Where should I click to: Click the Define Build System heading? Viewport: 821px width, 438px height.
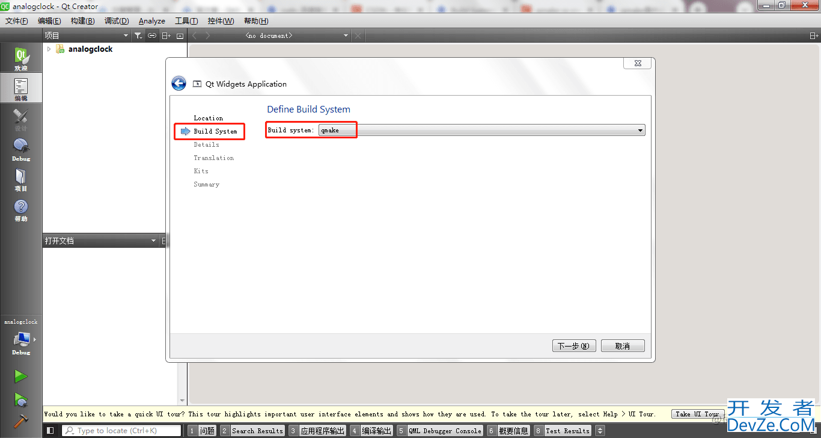click(x=308, y=109)
